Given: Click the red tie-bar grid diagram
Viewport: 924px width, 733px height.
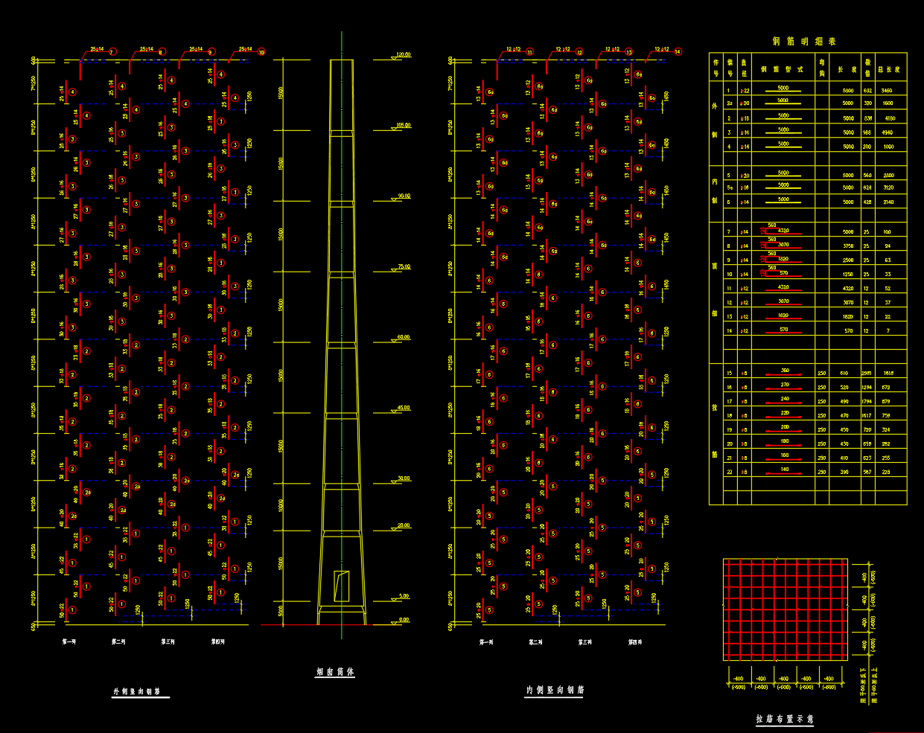Looking at the screenshot, I should tap(785, 609).
